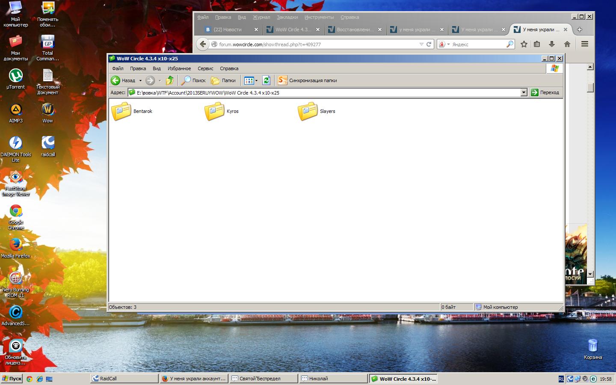Click Firefox page scrollbar up arrow
616x385 pixels.
[590, 67]
